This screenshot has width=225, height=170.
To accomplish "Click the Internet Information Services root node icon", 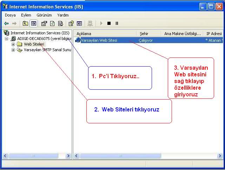I will [x=6, y=33].
